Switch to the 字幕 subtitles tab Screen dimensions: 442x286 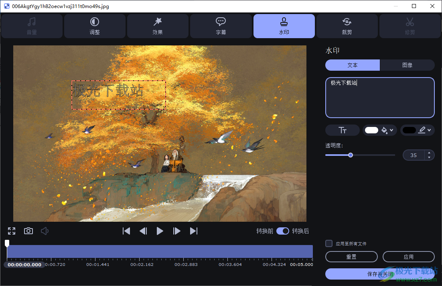point(221,26)
